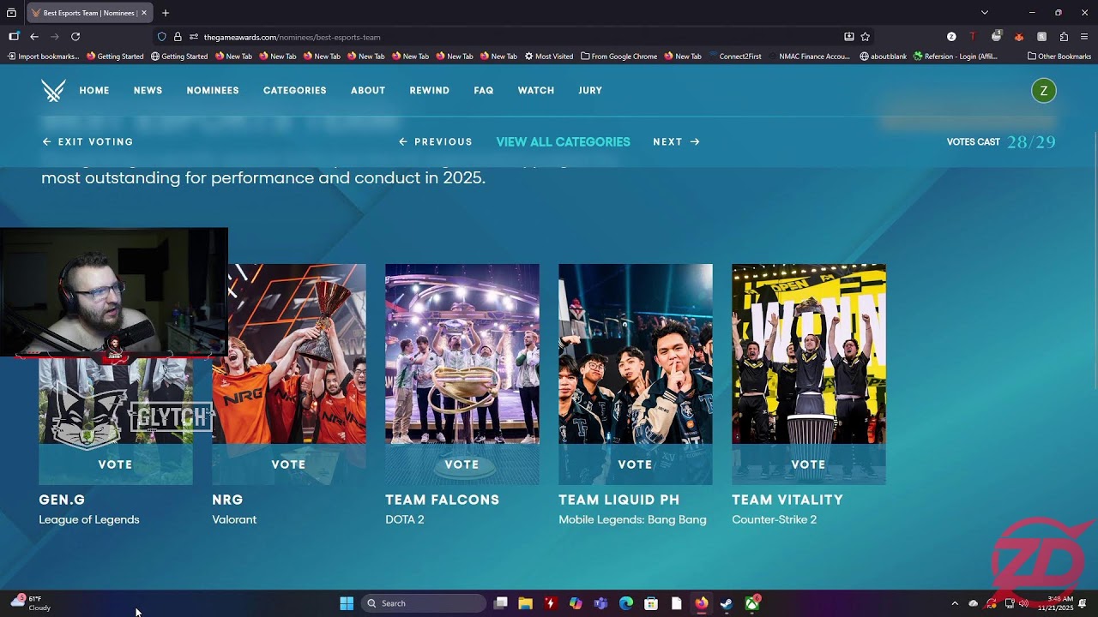
Task: Open REWIND in site navigation
Action: pyautogui.click(x=429, y=90)
